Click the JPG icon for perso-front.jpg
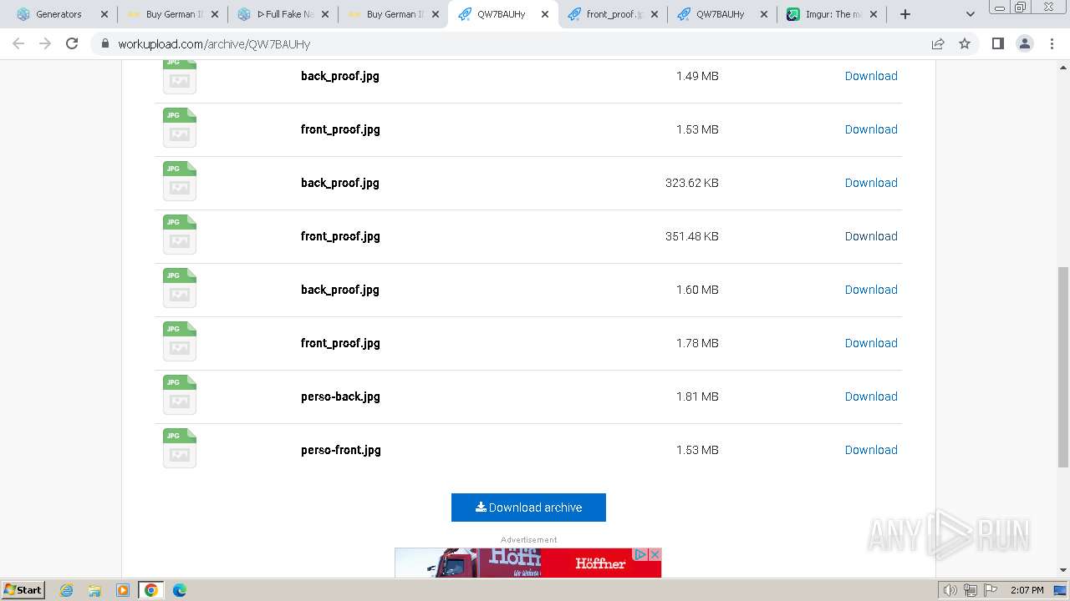The width and height of the screenshot is (1070, 601). point(180,448)
